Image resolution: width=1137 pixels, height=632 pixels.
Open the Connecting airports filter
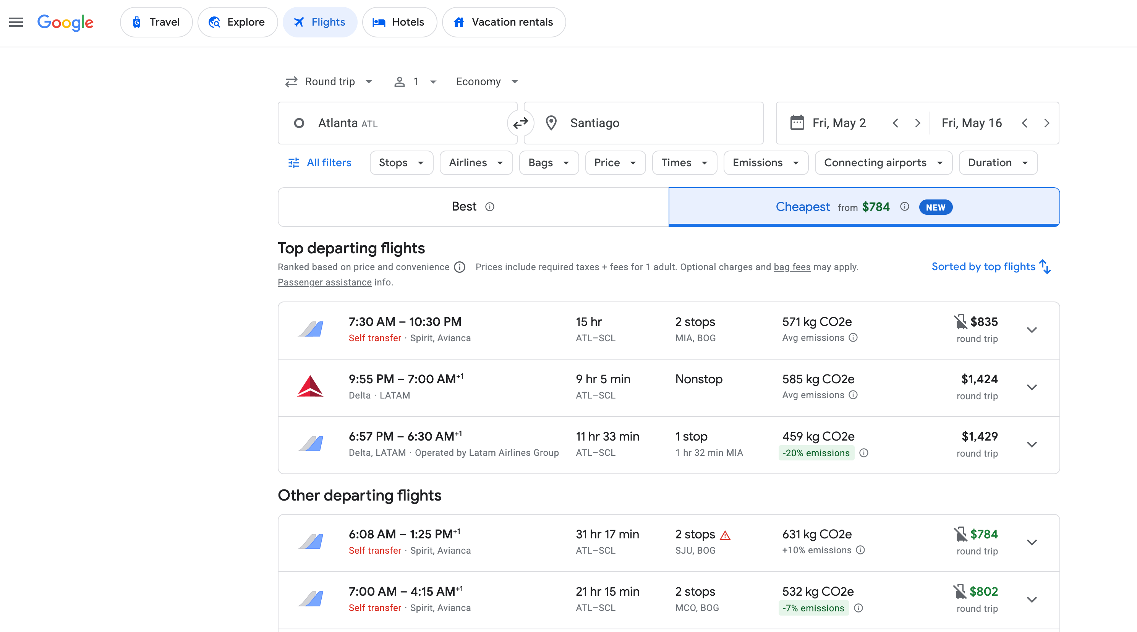[883, 163]
